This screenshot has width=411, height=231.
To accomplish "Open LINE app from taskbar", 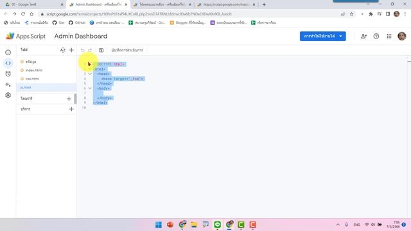I will [x=217, y=225].
